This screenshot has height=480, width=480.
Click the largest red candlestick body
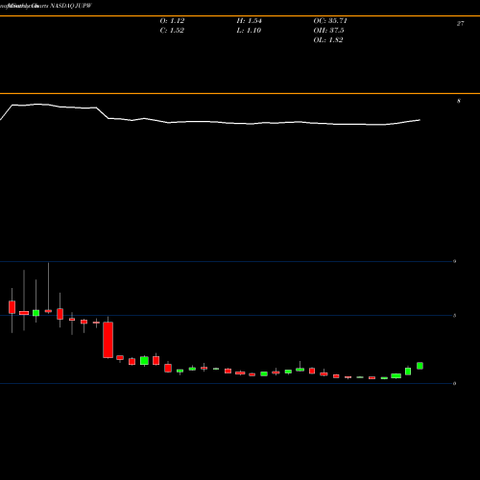[x=108, y=340]
